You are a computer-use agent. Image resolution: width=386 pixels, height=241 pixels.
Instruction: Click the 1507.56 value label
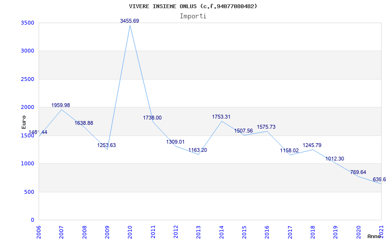point(244,131)
